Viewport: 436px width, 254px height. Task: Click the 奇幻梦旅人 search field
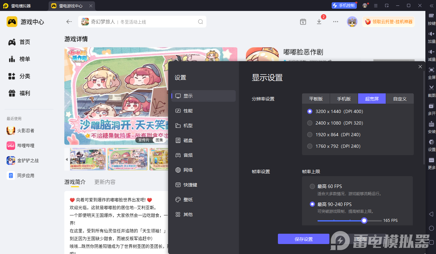click(142, 22)
